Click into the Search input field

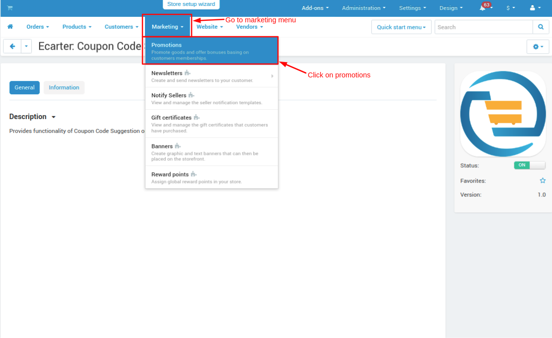[x=483, y=27]
